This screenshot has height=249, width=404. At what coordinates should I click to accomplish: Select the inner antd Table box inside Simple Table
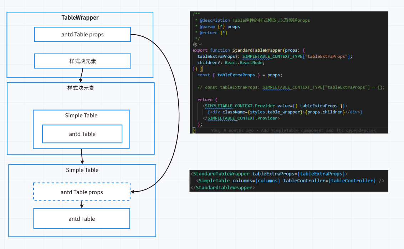(82, 134)
